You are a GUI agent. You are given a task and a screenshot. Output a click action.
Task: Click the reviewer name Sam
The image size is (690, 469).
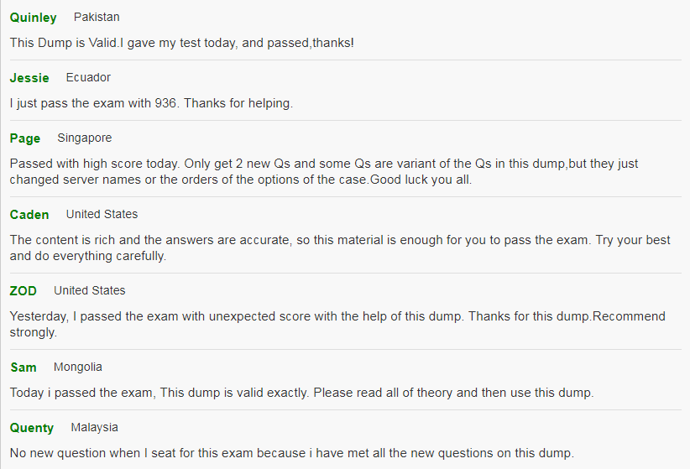[24, 367]
